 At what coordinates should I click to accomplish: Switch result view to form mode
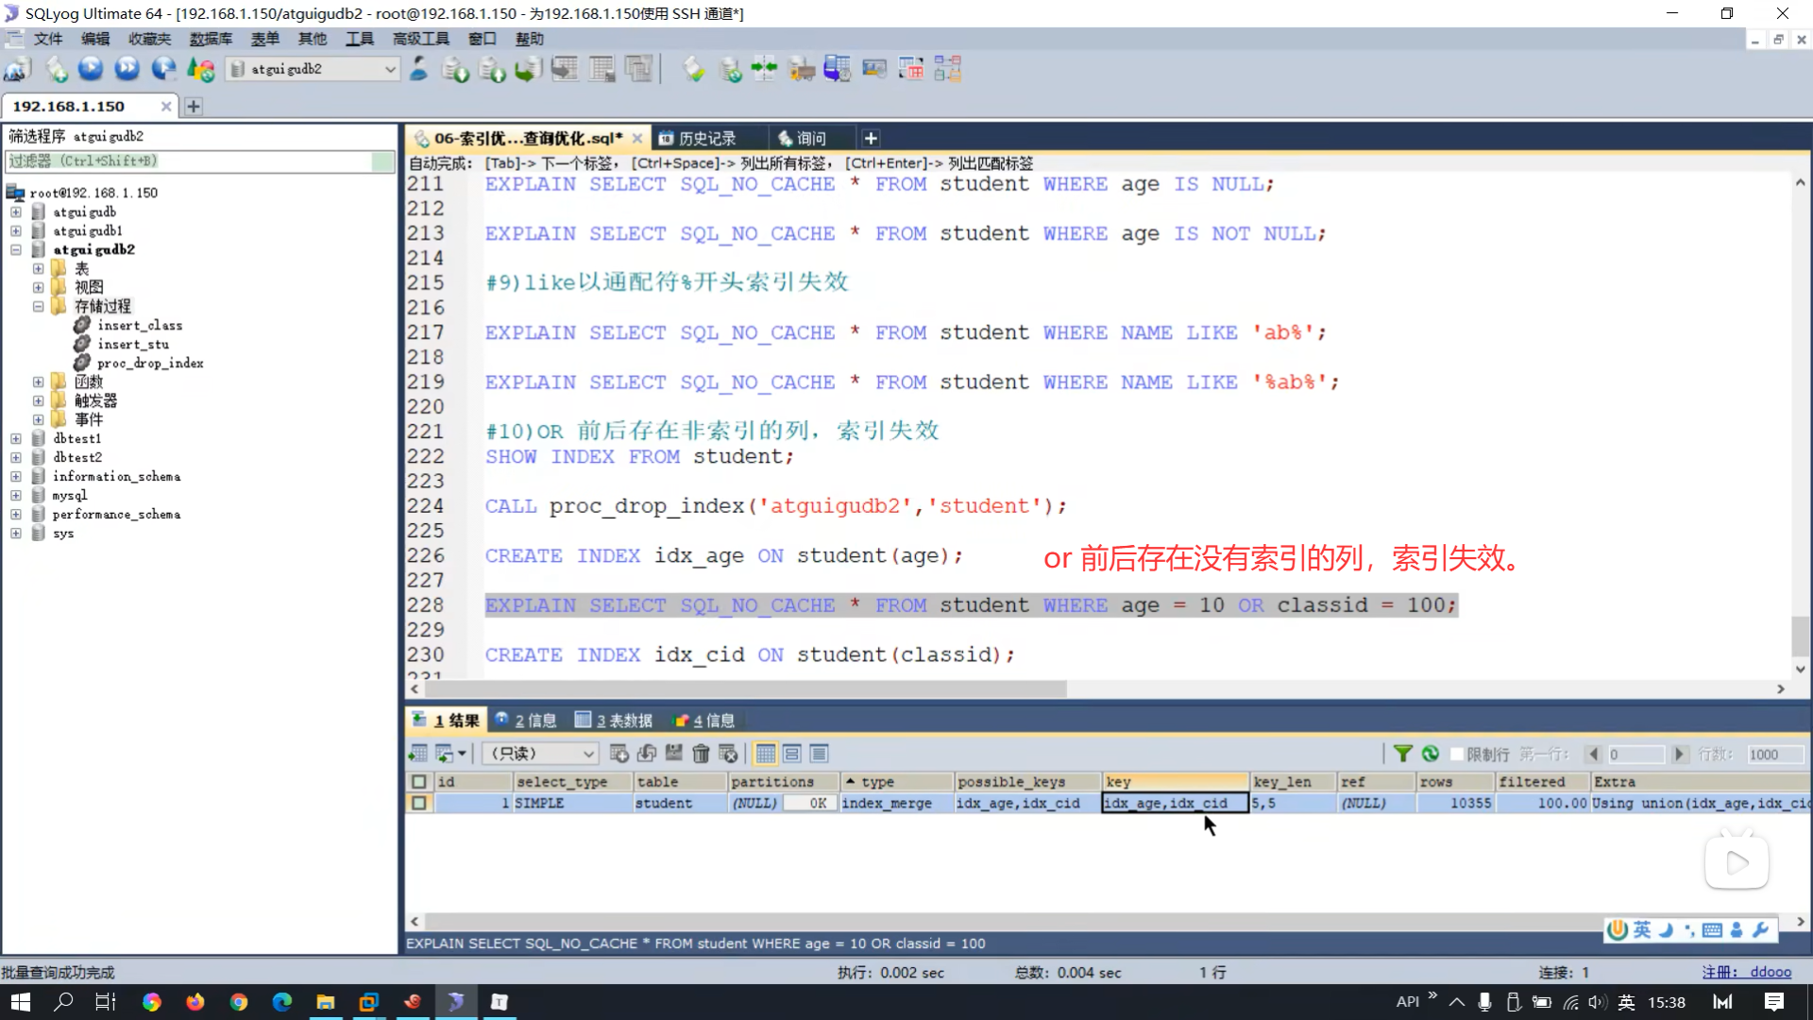(x=791, y=754)
